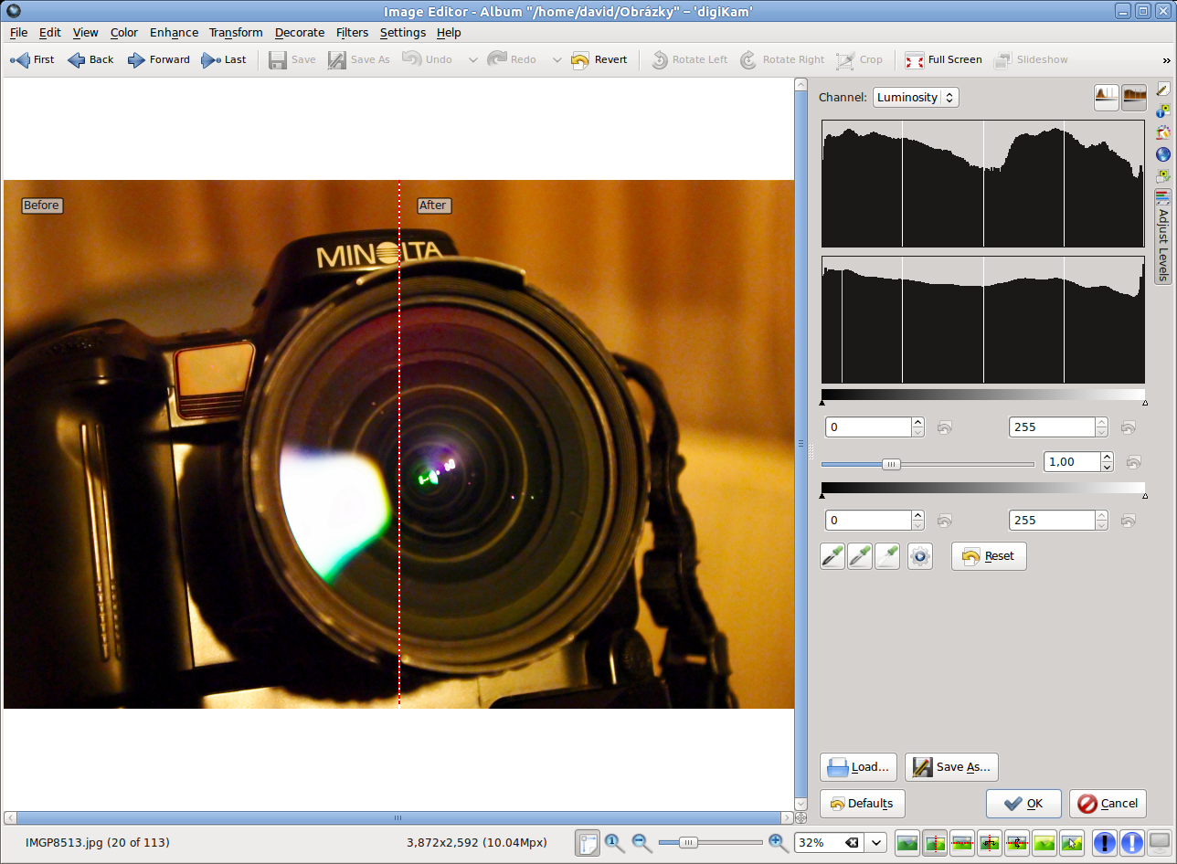The height and width of the screenshot is (864, 1177).
Task: Click the auto-adjust levels gear button
Action: point(920,556)
